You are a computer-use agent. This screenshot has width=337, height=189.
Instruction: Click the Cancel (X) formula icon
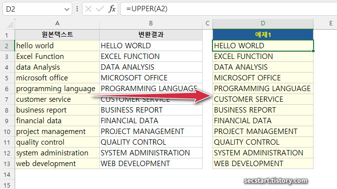click(x=88, y=9)
